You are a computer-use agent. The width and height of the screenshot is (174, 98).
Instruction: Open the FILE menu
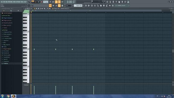(x=1, y=2)
